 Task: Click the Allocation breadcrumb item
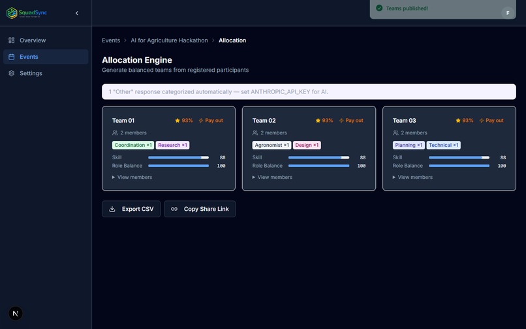pos(232,40)
